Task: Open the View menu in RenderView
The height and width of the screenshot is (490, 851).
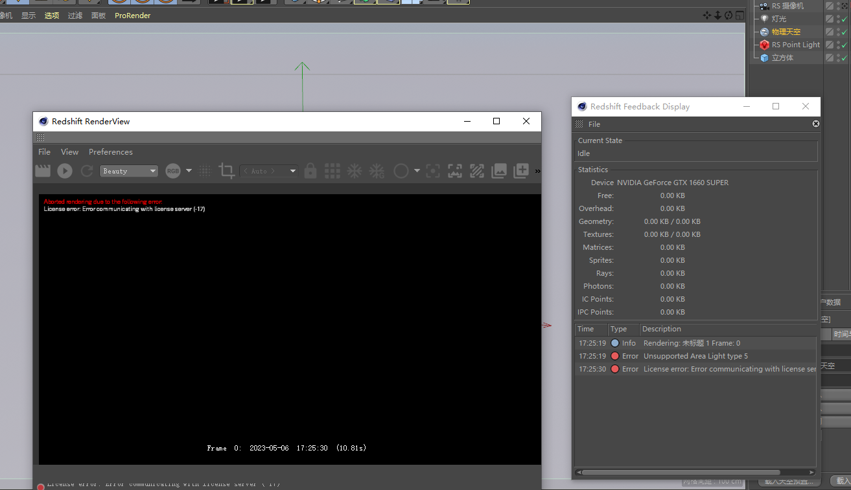Action: point(69,151)
